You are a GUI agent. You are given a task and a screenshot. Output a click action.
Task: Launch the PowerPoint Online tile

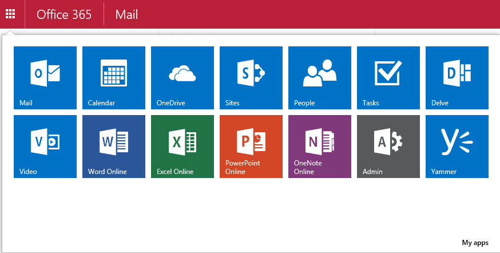[251, 146]
